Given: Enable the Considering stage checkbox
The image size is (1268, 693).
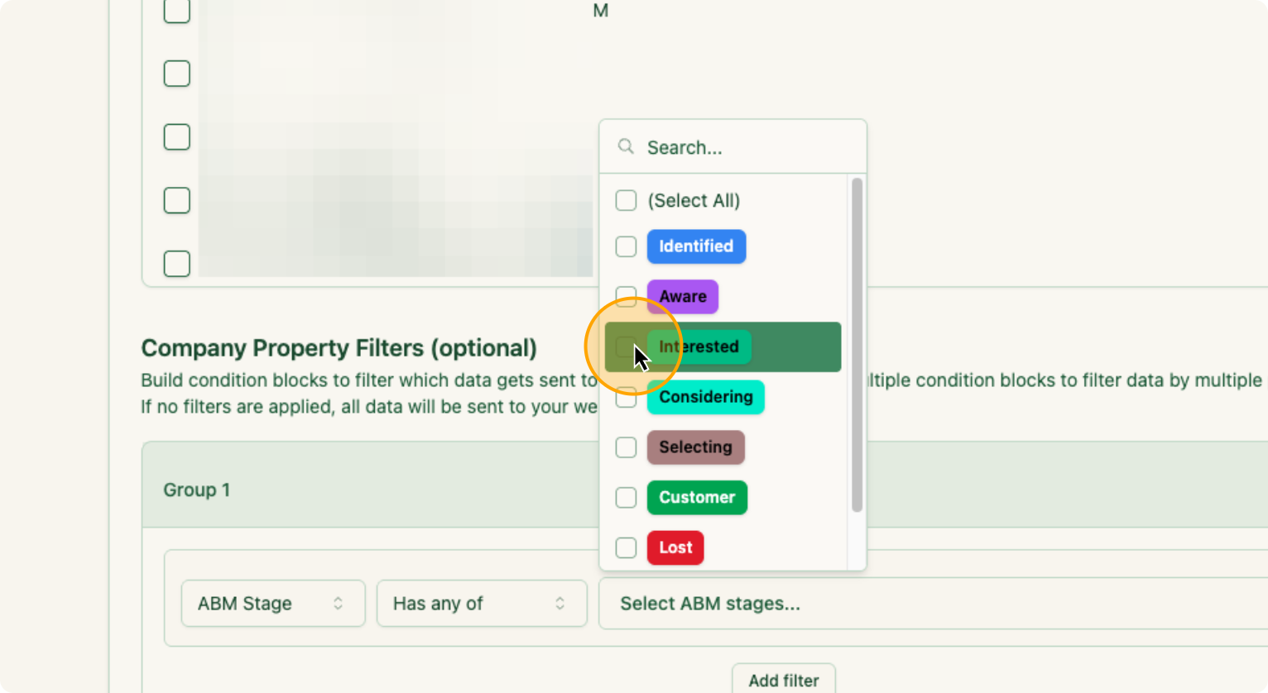Looking at the screenshot, I should (626, 397).
